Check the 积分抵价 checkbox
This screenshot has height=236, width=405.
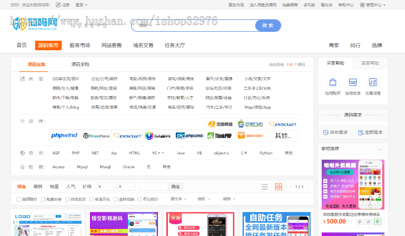[x=140, y=199]
